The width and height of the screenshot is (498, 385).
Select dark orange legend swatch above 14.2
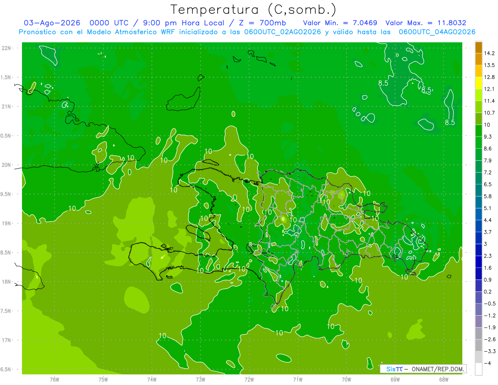[x=478, y=47]
